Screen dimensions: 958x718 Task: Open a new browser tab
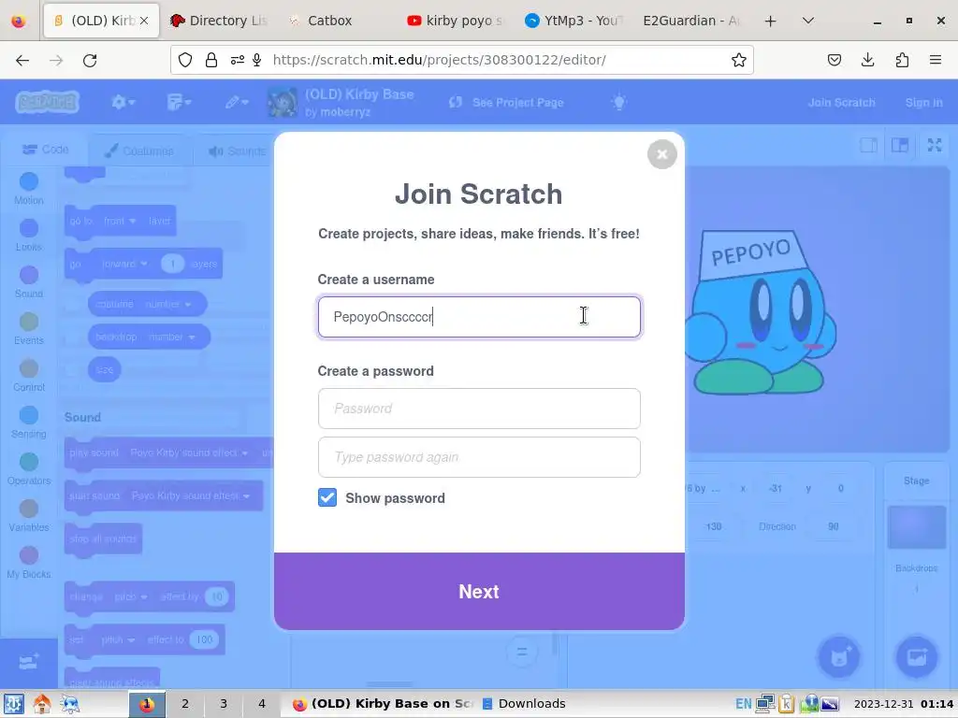pyautogui.click(x=771, y=21)
